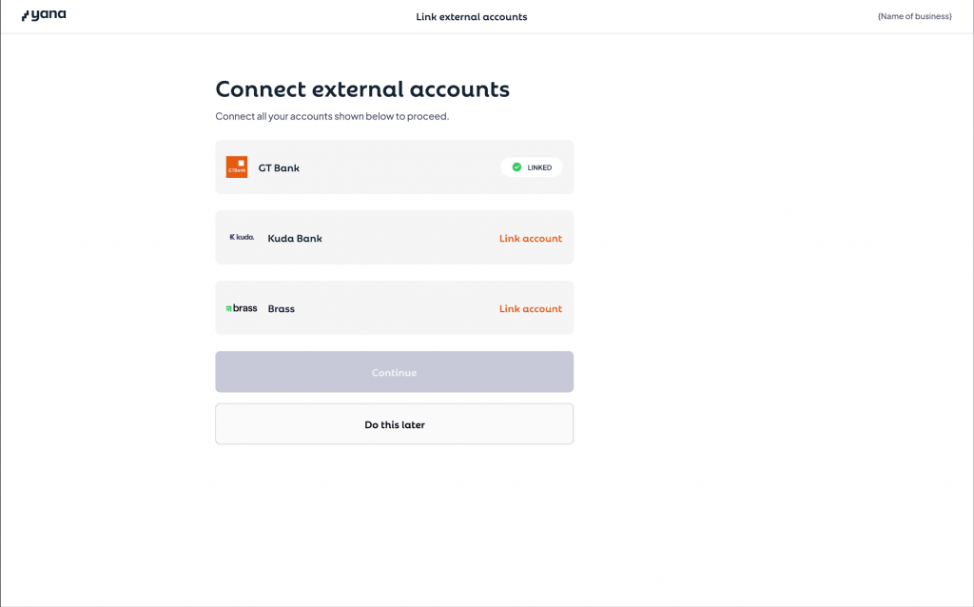The height and width of the screenshot is (607, 974).
Task: Click the GT Bank orange logo
Action: coord(236,167)
